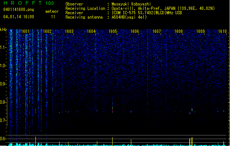
Task: Click the Receiving antenna label
Action: point(84,17)
